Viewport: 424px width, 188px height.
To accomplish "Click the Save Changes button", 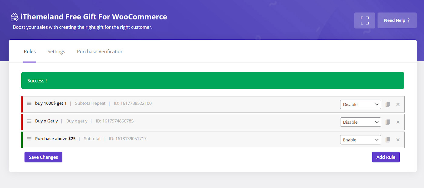I will [43, 157].
